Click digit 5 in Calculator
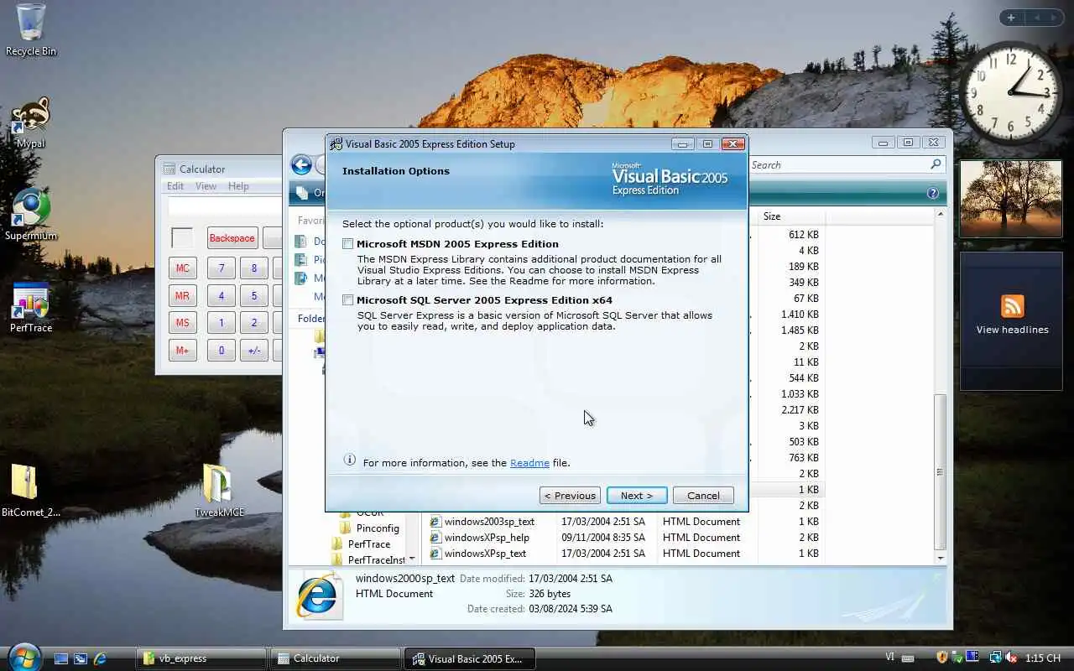Image resolution: width=1074 pixels, height=671 pixels. pos(254,295)
